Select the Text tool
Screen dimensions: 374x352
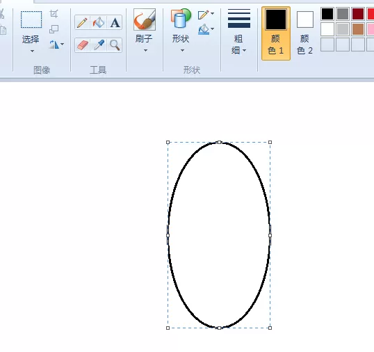[x=115, y=23]
